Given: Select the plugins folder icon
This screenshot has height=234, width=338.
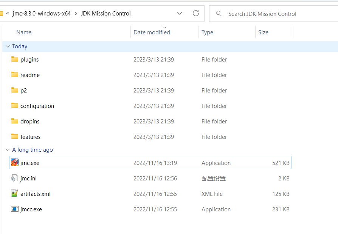Looking at the screenshot, I should (15, 59).
